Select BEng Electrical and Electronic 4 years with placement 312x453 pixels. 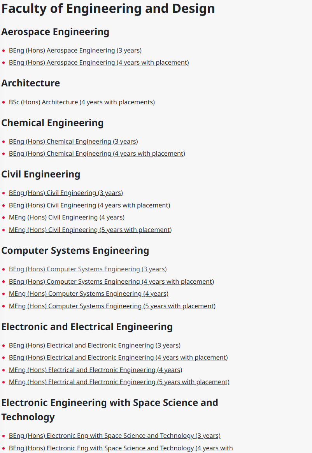118,358
